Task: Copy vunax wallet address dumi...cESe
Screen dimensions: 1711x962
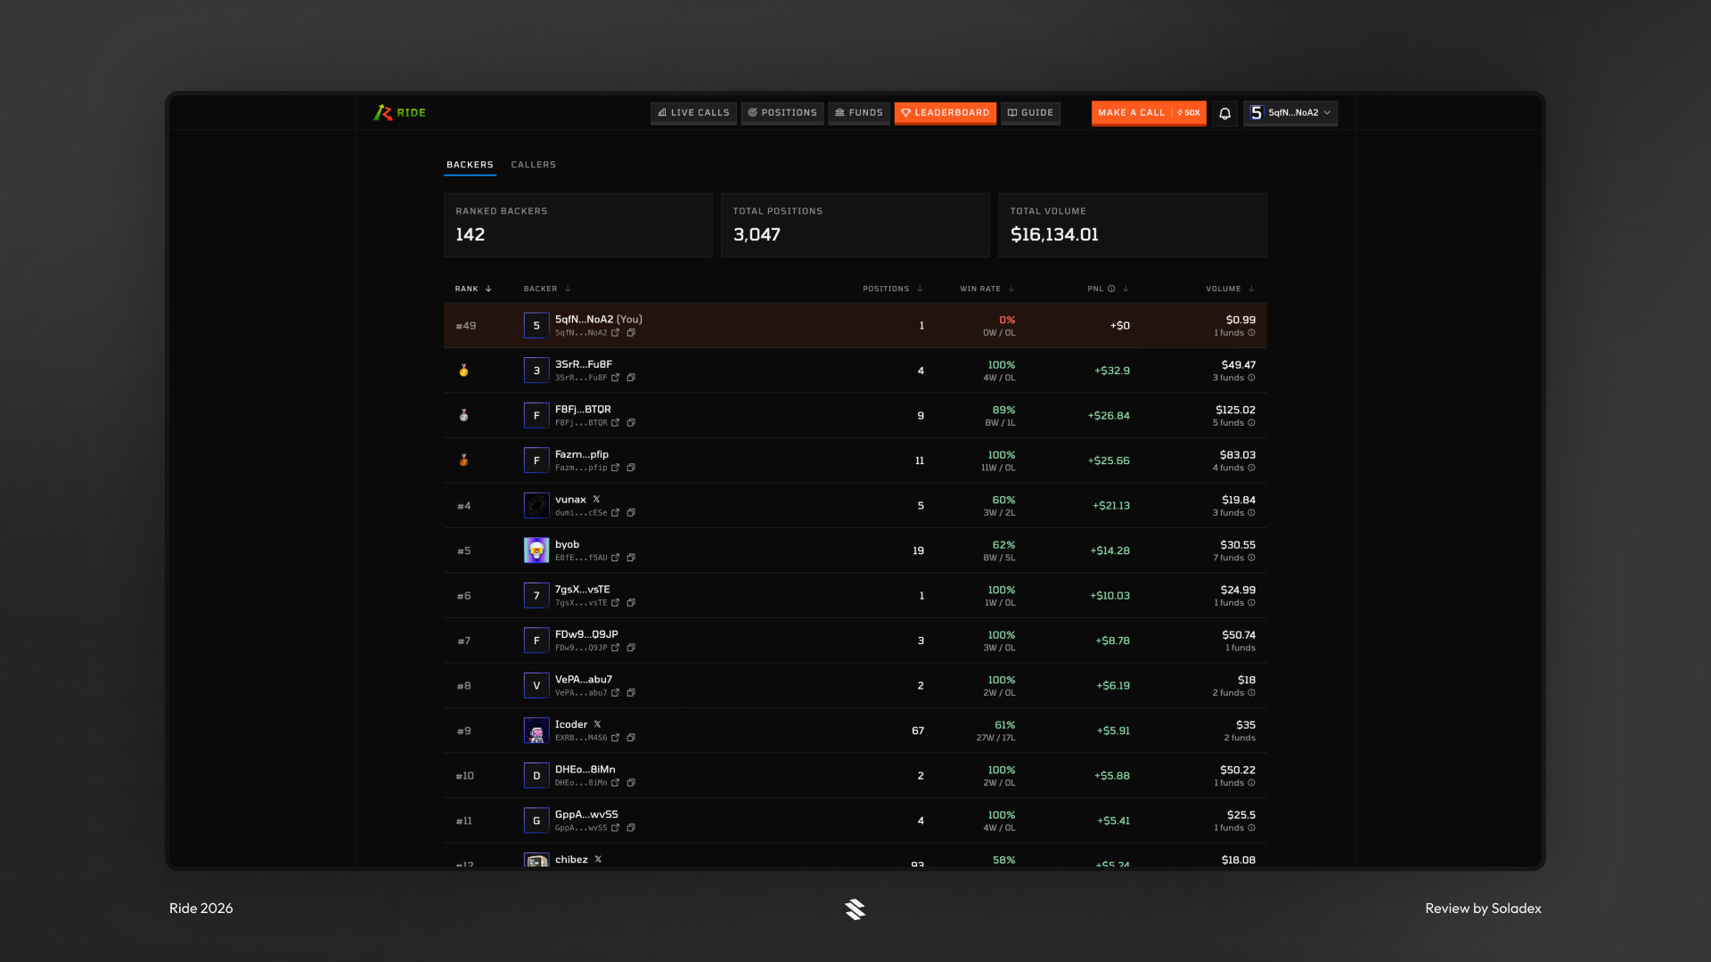Action: (x=631, y=513)
